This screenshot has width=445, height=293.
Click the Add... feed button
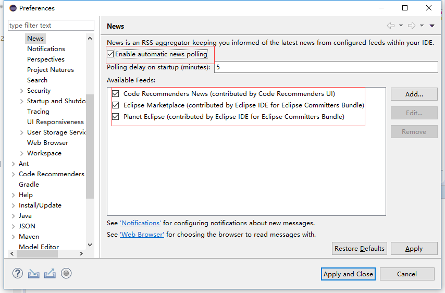tap(414, 94)
